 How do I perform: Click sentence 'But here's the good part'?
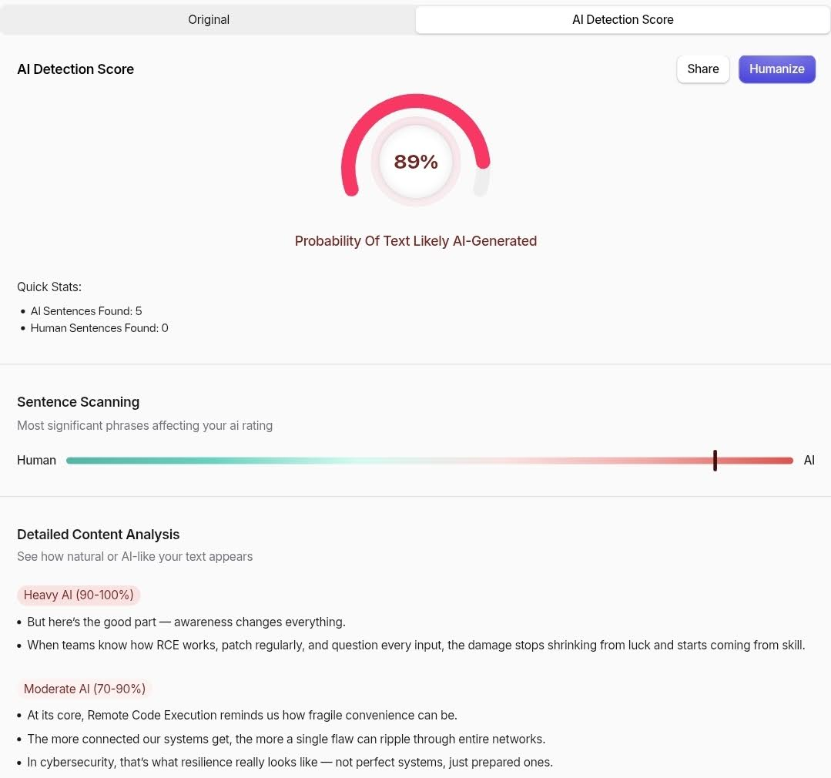(186, 622)
